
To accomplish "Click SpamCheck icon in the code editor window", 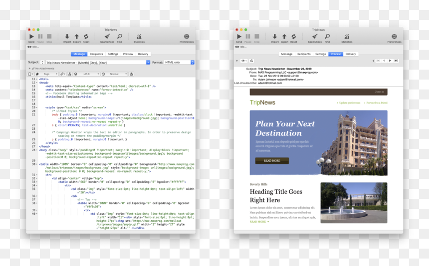I will (107, 37).
